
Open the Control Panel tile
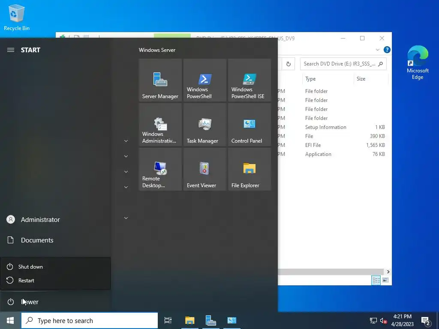(250, 125)
